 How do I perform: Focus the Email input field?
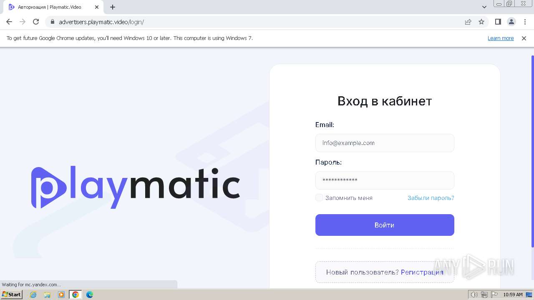[385, 143]
